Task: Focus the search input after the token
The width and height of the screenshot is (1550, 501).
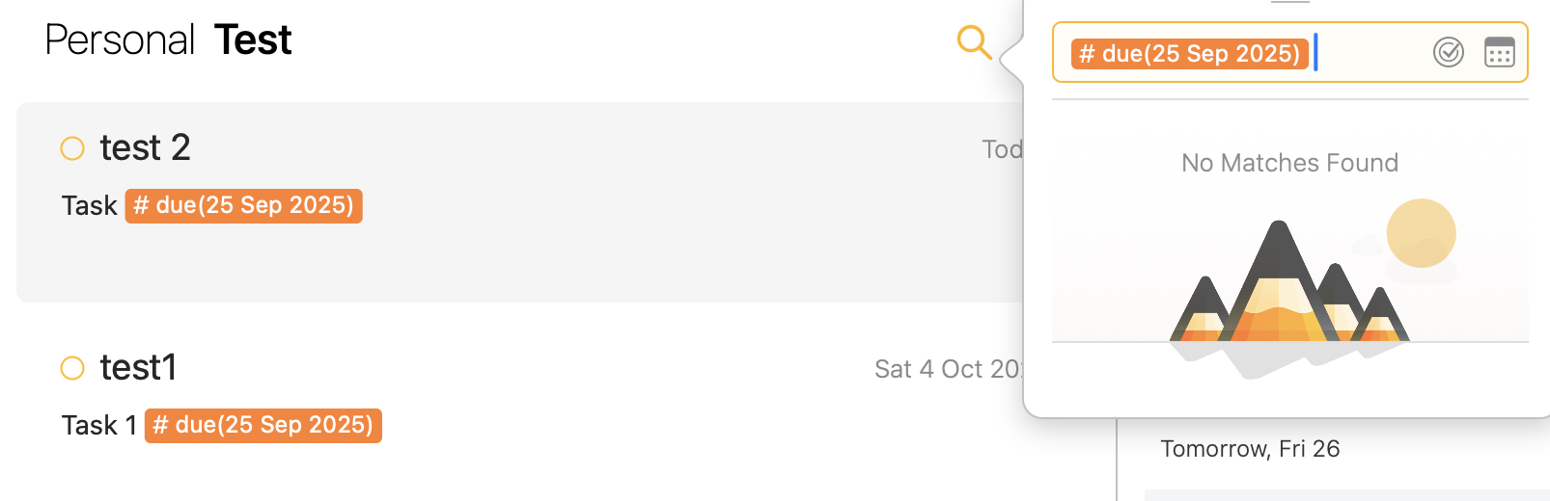Action: click(1370, 53)
